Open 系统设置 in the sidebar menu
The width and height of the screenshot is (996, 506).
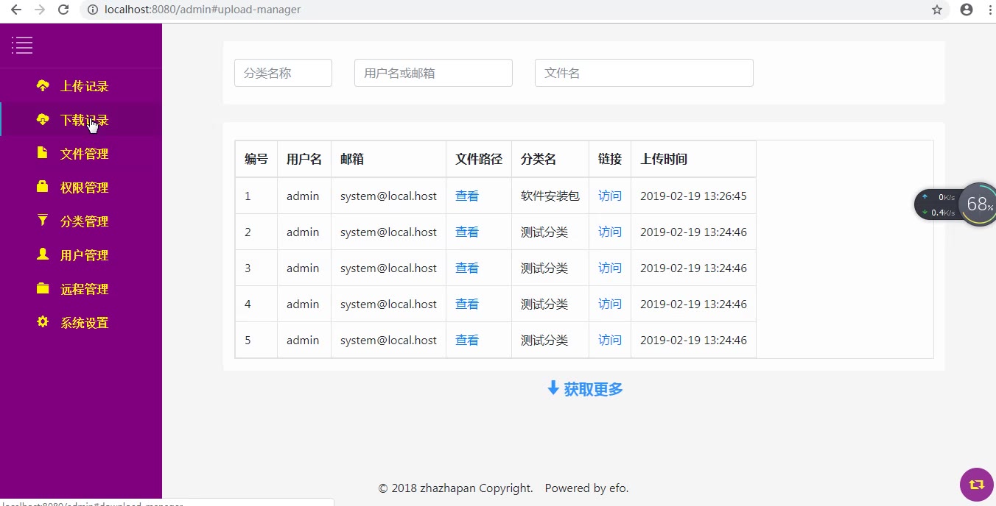click(84, 323)
